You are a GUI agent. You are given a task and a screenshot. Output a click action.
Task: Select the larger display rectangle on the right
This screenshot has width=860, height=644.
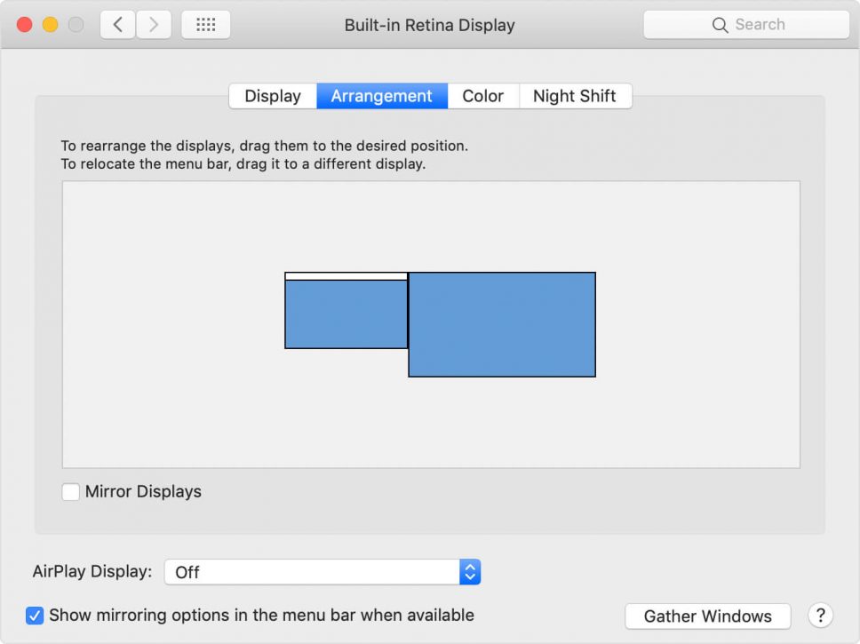point(502,324)
